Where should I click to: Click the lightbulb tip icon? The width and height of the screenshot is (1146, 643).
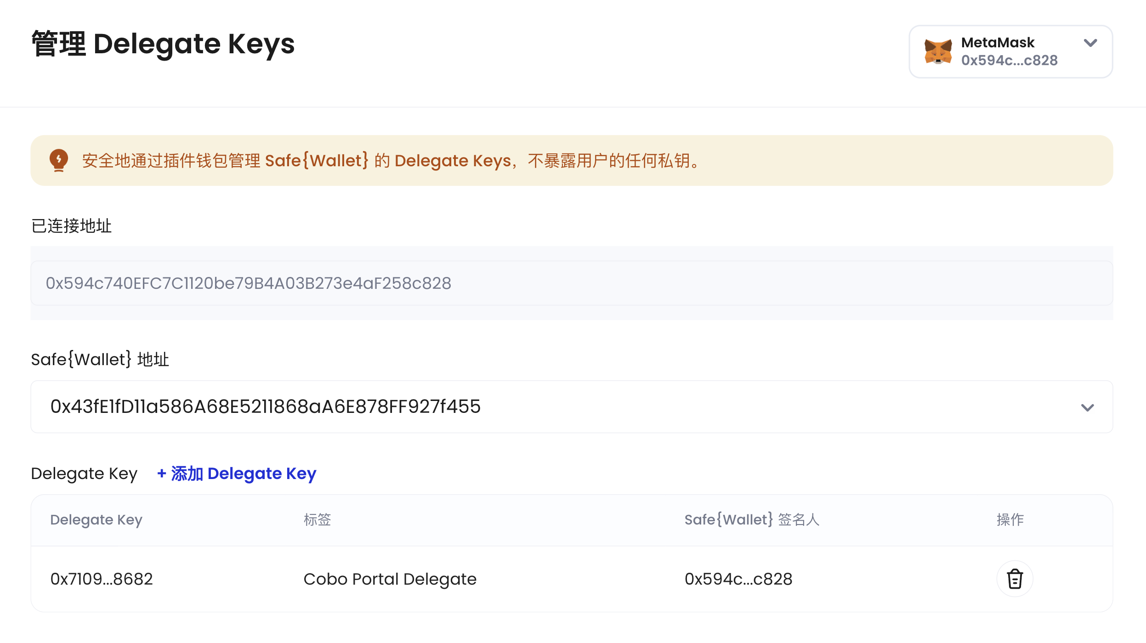pos(58,160)
